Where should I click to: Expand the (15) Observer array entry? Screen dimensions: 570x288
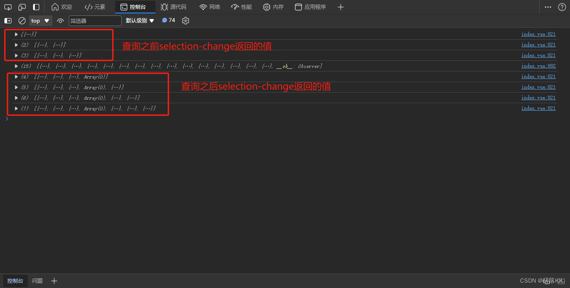pyautogui.click(x=16, y=66)
